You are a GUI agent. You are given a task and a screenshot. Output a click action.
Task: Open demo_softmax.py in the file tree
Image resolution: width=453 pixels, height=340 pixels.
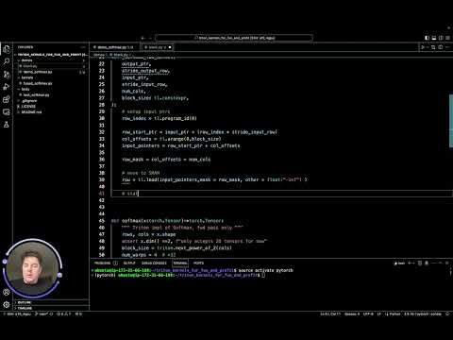[x=52, y=72]
